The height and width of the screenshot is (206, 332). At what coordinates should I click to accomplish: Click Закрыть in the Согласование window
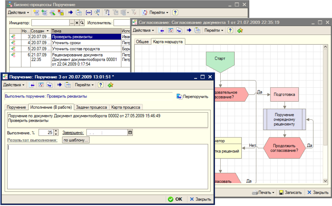(x=318, y=192)
